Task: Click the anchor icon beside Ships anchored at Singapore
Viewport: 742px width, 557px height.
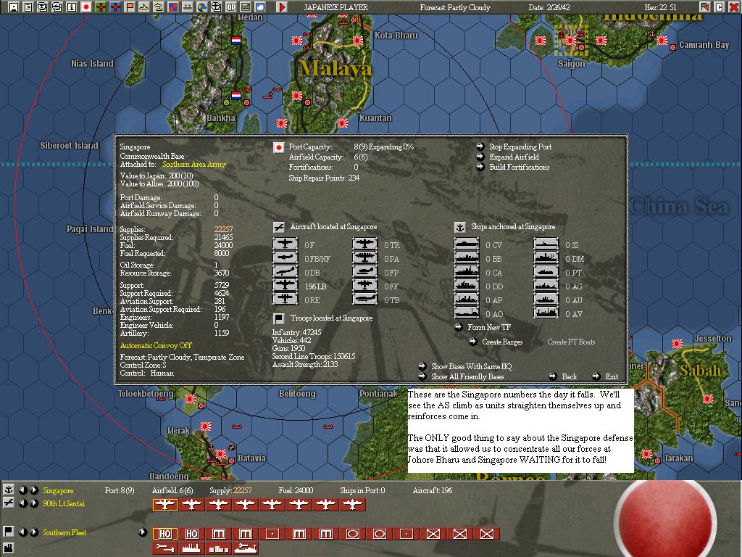Action: coord(459,227)
